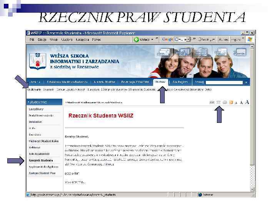Click the page icon beside the status bar URL
This screenshot has width=277, height=208.
(x=28, y=195)
